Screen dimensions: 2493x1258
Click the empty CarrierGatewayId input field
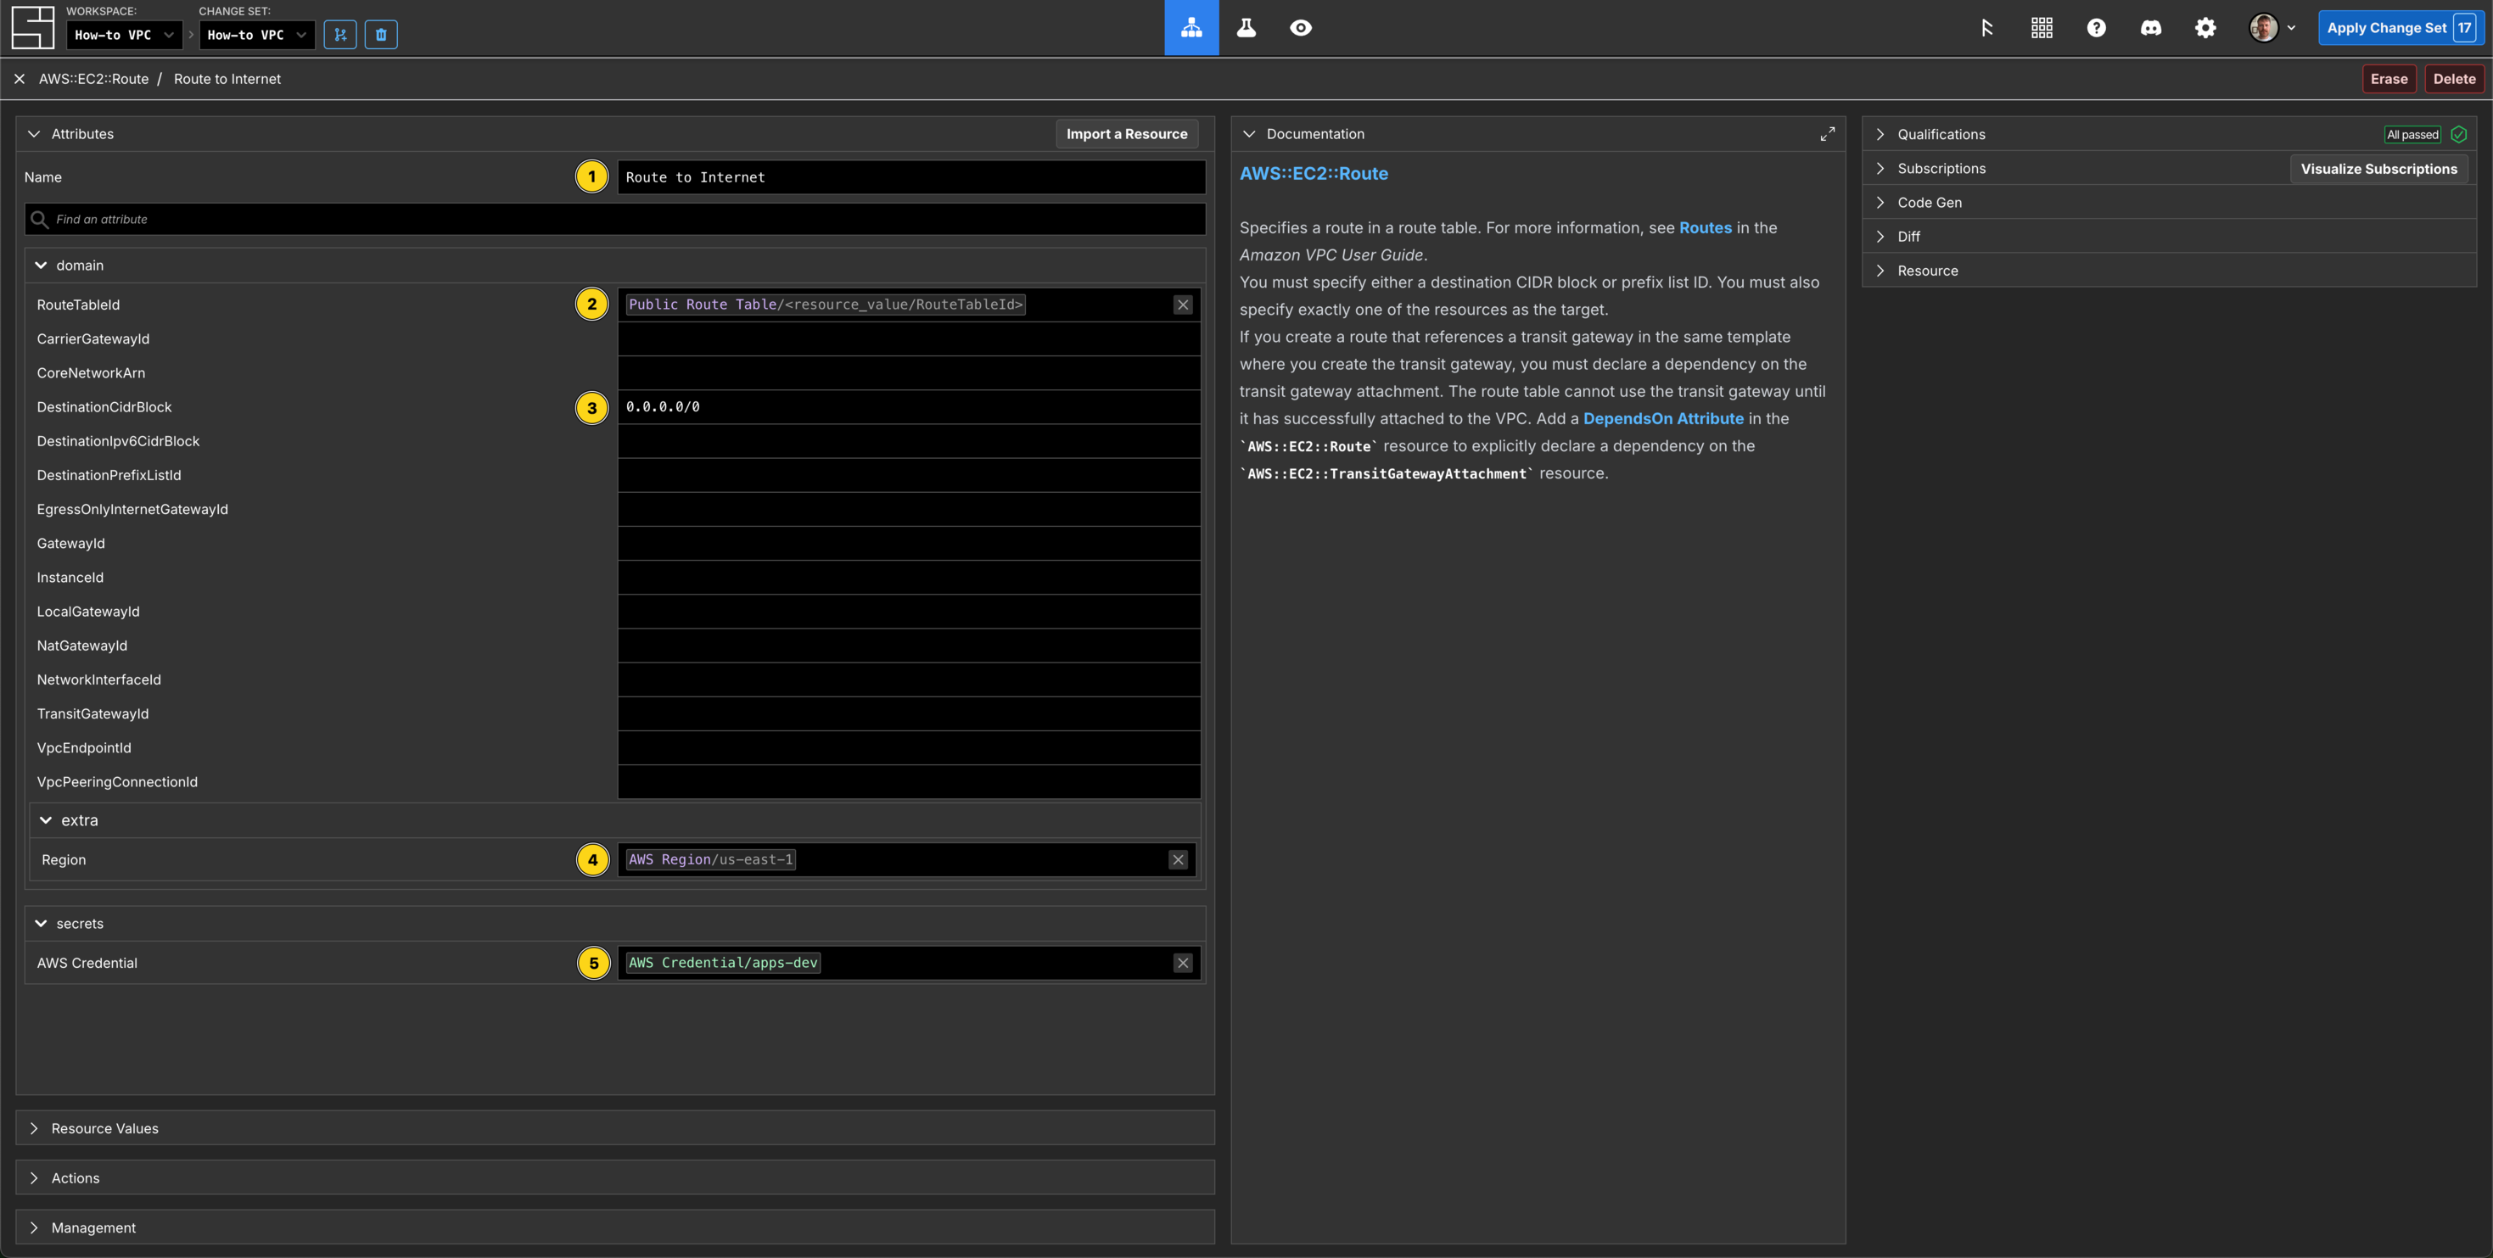[909, 338]
